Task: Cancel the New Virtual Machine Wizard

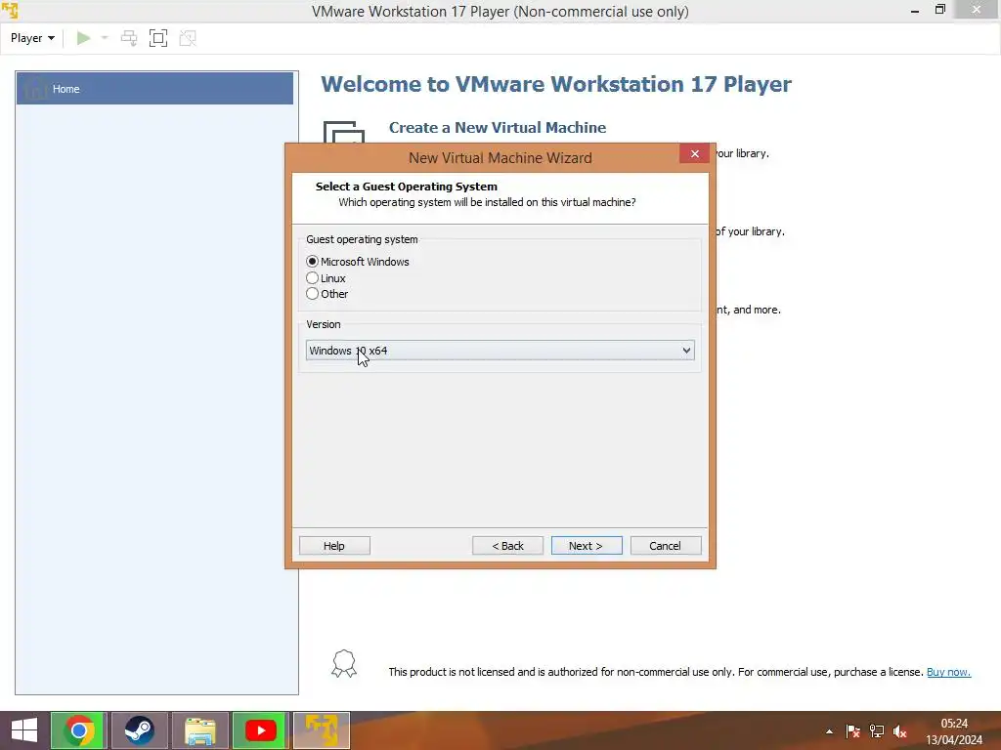Action: (x=665, y=546)
